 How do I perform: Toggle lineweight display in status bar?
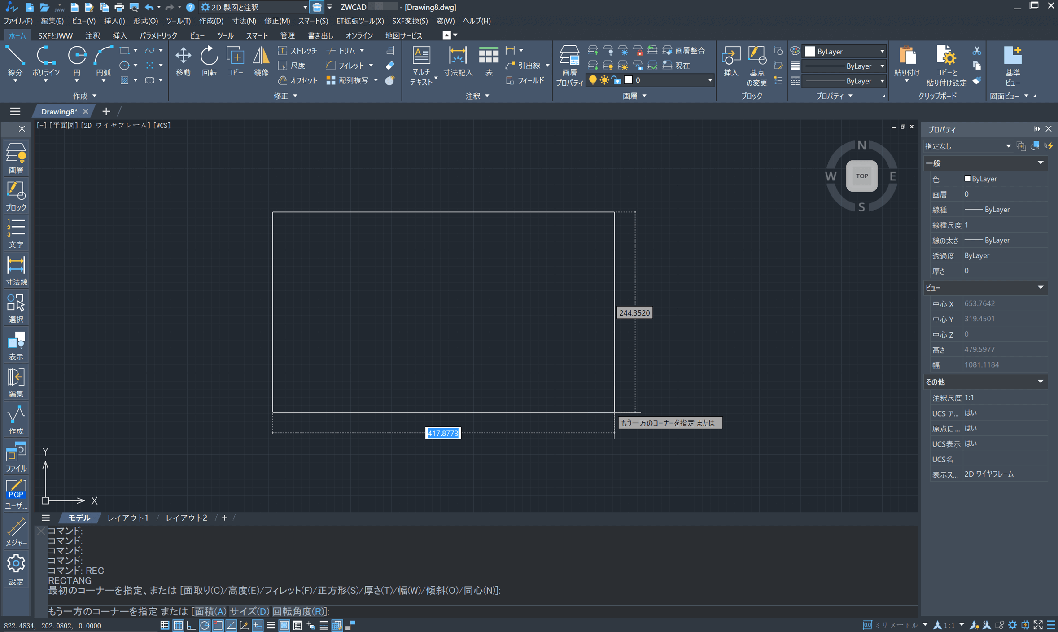271,625
